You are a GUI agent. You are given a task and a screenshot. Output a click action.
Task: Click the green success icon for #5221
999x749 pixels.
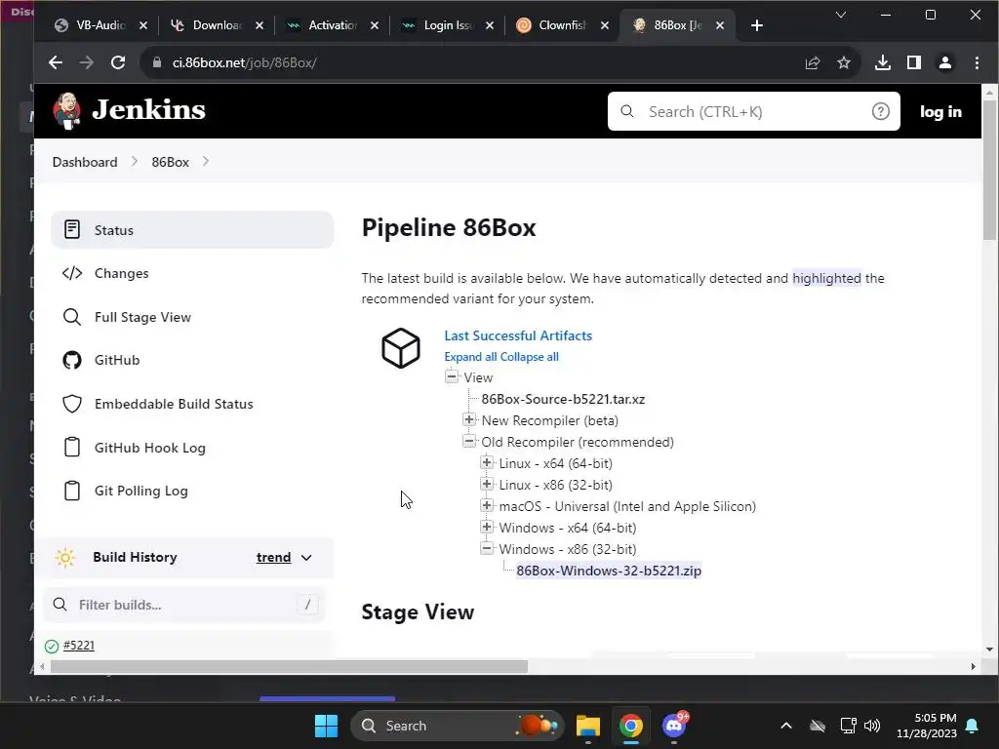(52, 647)
